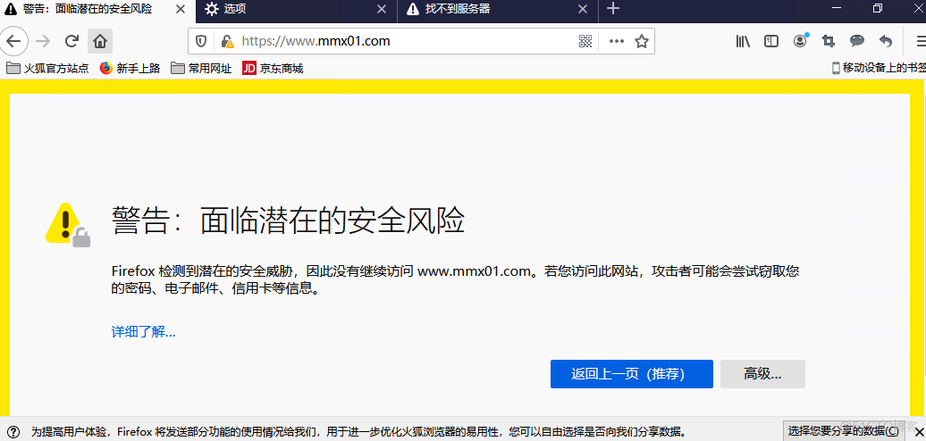Generate QR code for this page
This screenshot has width=926, height=441.
pyautogui.click(x=585, y=41)
